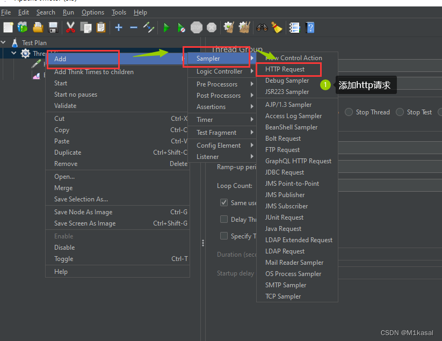Click the Clear All double-broom toolbar icon
Screen dimensions: 442x341
click(244, 27)
